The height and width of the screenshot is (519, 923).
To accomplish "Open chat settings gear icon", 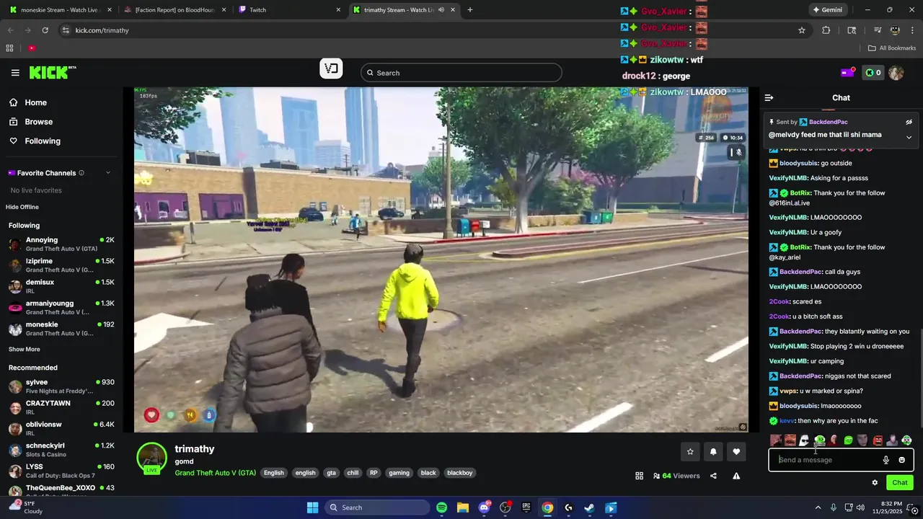I will (x=875, y=483).
